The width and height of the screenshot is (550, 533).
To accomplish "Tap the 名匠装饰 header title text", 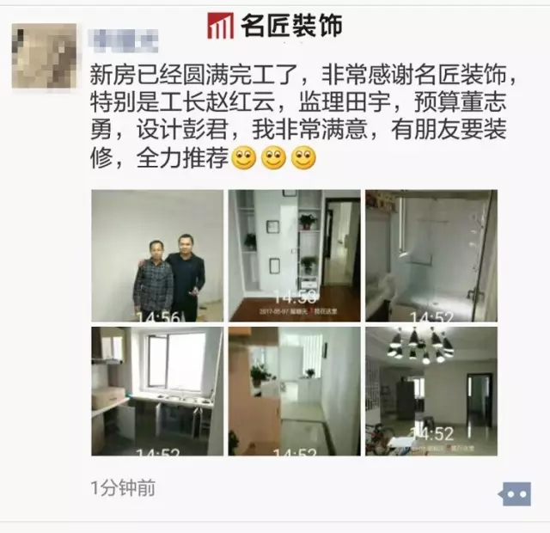I will coord(291,26).
